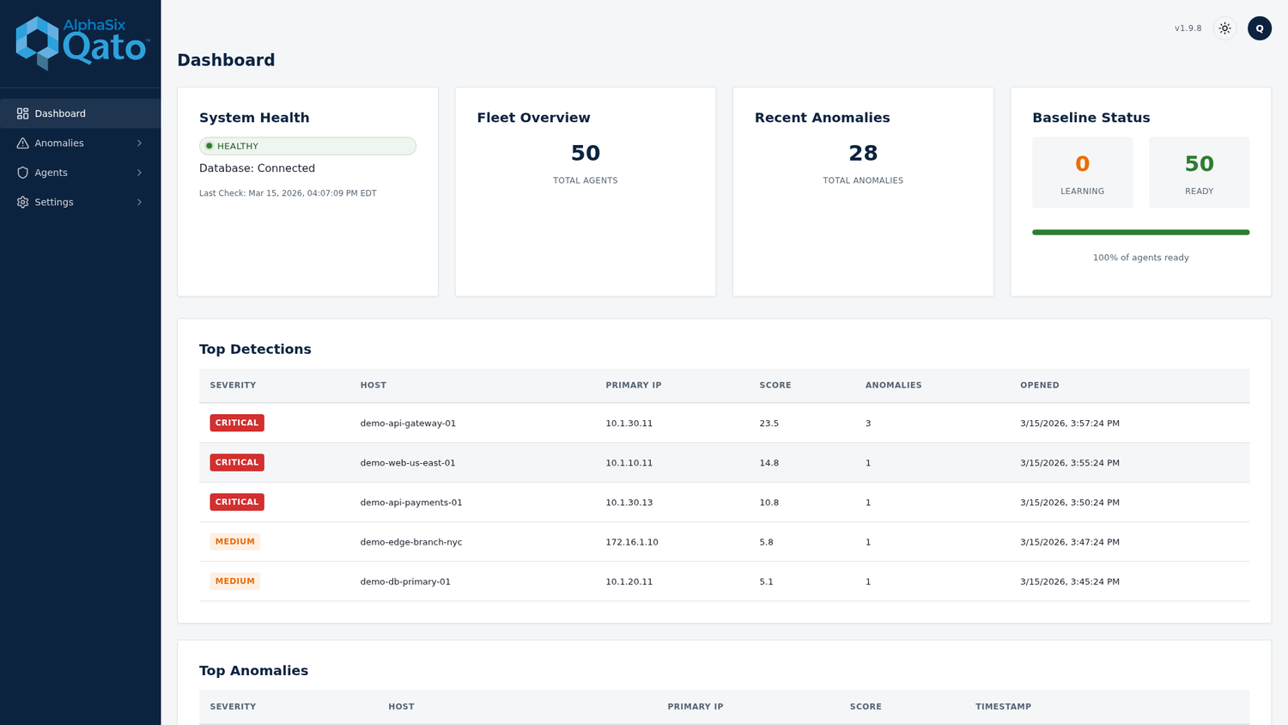Open the Dashboard menu item
1288x725 pixels.
[x=80, y=113]
